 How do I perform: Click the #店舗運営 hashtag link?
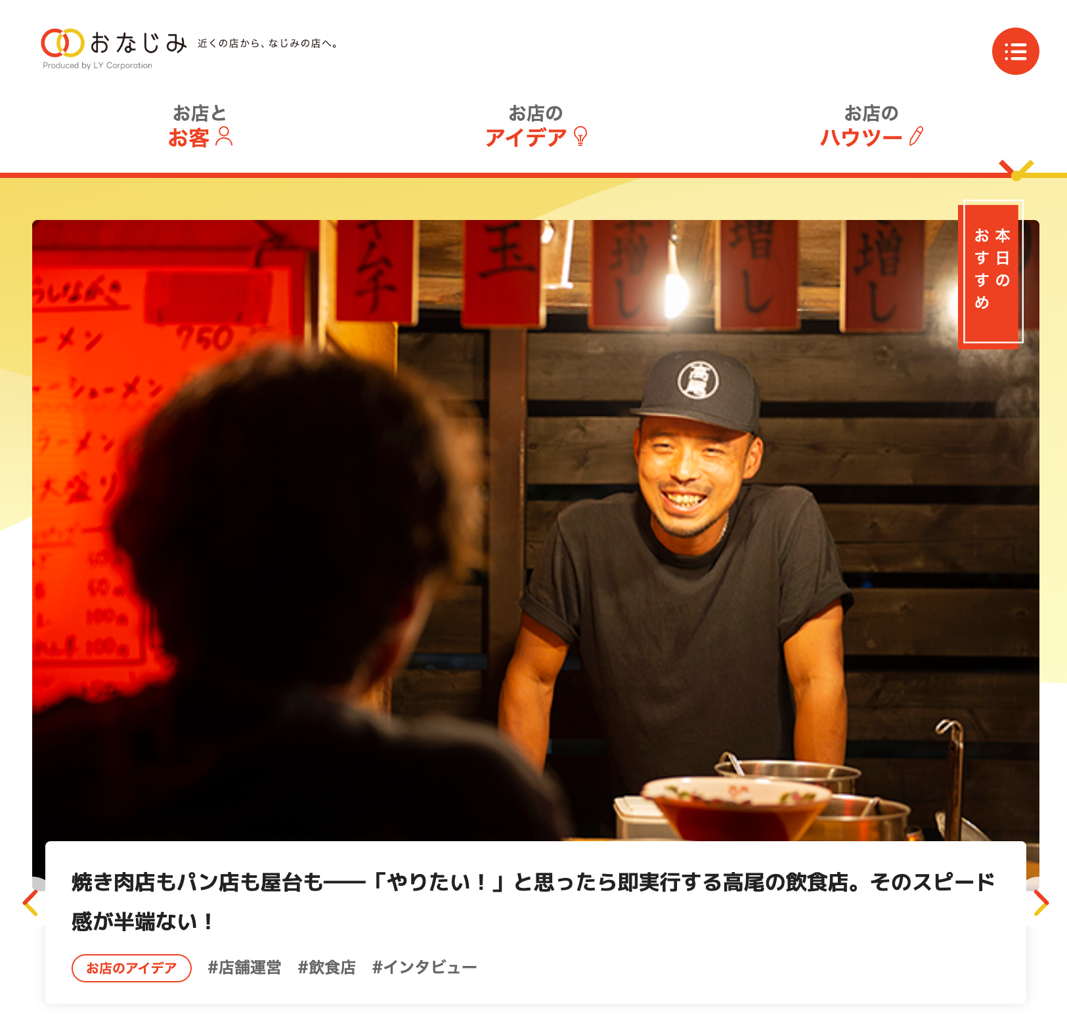click(x=244, y=967)
